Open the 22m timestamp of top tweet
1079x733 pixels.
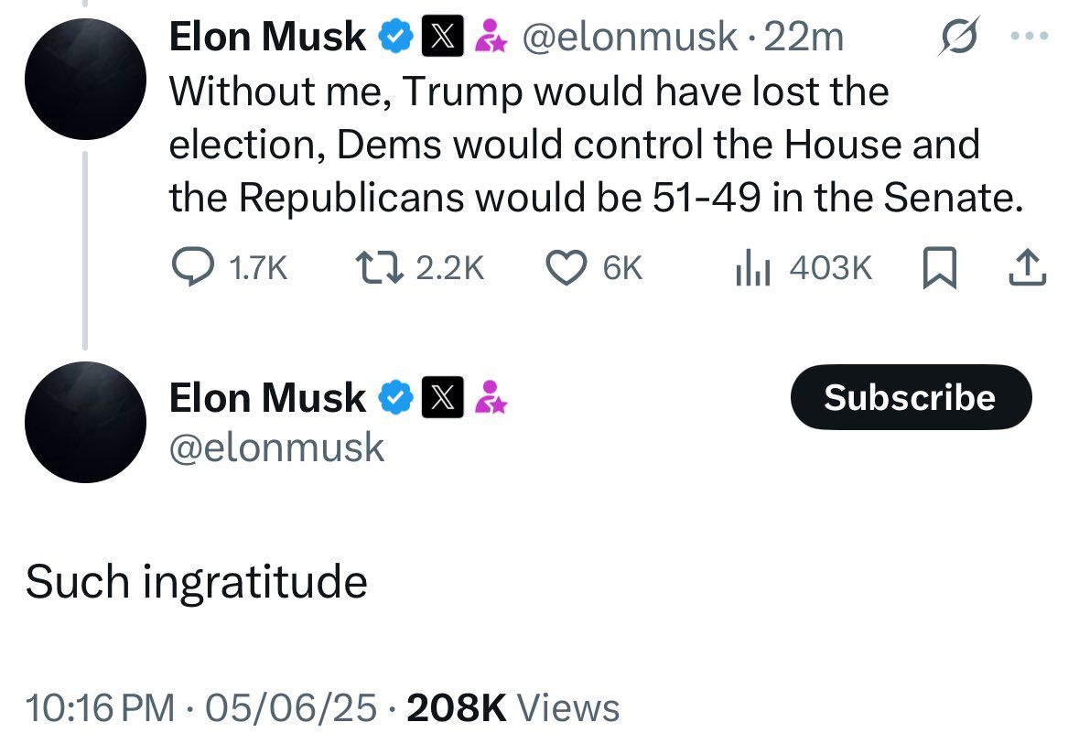[x=803, y=36]
